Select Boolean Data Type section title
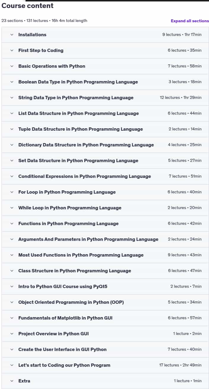 (x=78, y=82)
